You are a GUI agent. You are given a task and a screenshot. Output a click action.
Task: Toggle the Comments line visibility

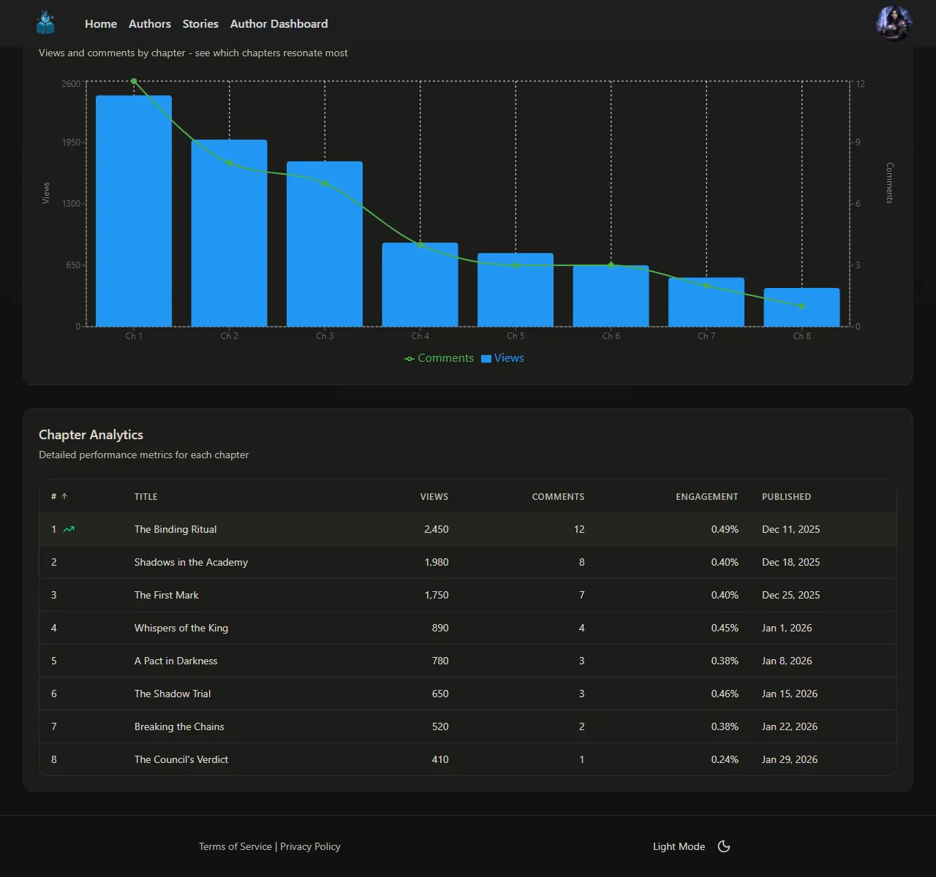click(x=445, y=358)
